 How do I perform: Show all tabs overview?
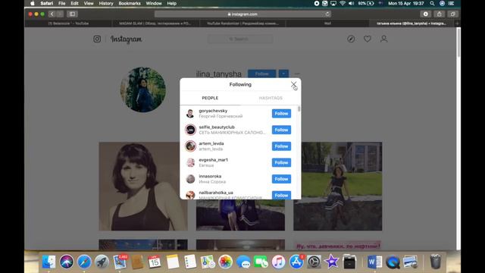pyautogui.click(x=453, y=14)
